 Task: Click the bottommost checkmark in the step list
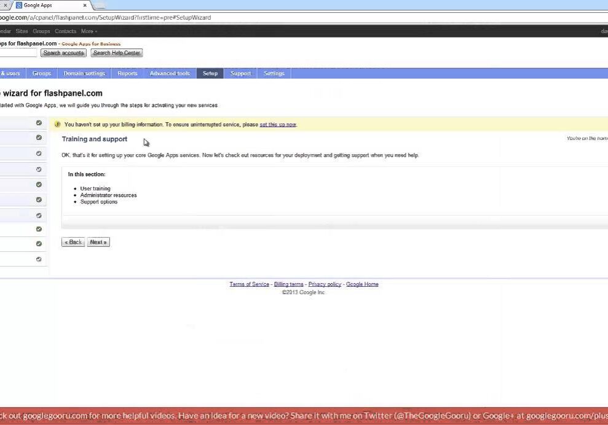click(x=39, y=259)
